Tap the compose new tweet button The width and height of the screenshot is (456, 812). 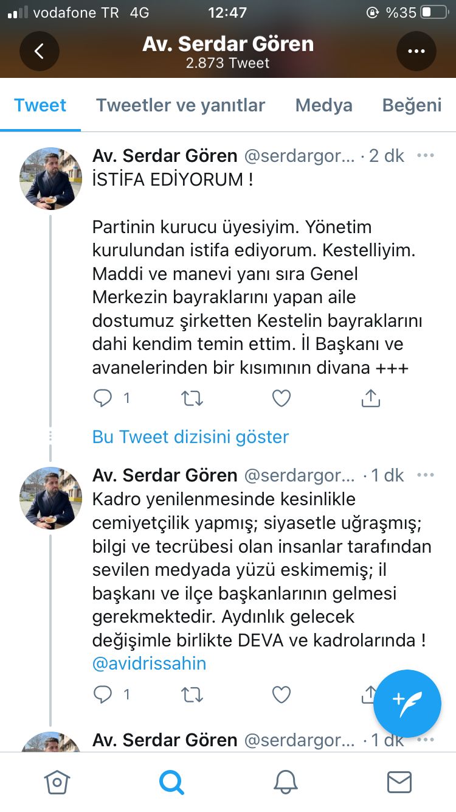point(407,703)
